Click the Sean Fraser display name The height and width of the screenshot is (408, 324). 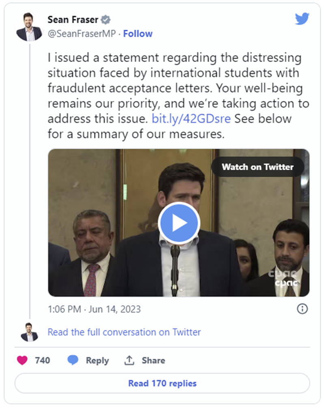click(73, 20)
